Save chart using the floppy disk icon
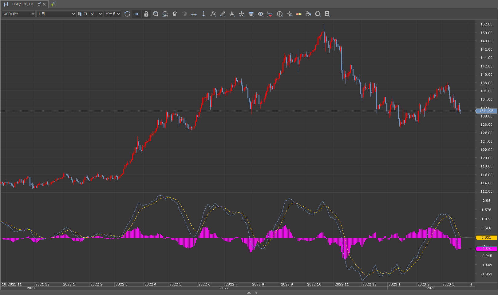The width and height of the screenshot is (498, 295). point(327,14)
